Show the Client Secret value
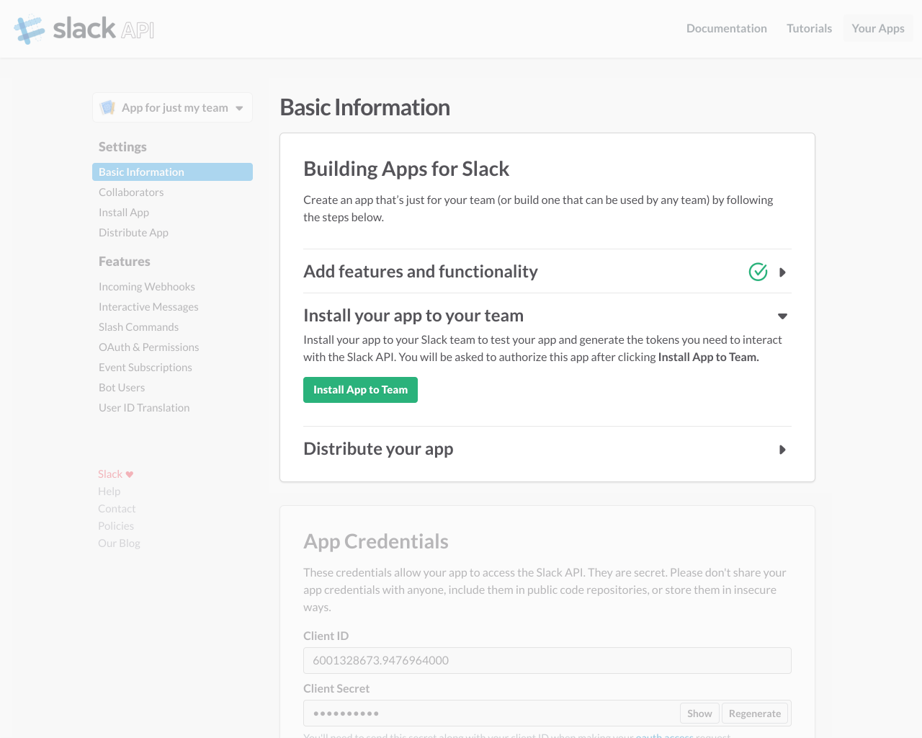Viewport: 922px width, 738px height. (699, 713)
